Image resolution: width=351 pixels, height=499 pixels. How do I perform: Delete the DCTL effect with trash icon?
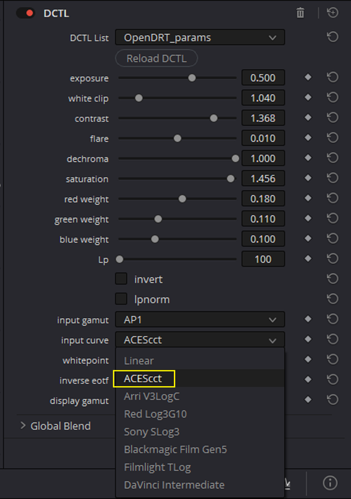coord(300,13)
